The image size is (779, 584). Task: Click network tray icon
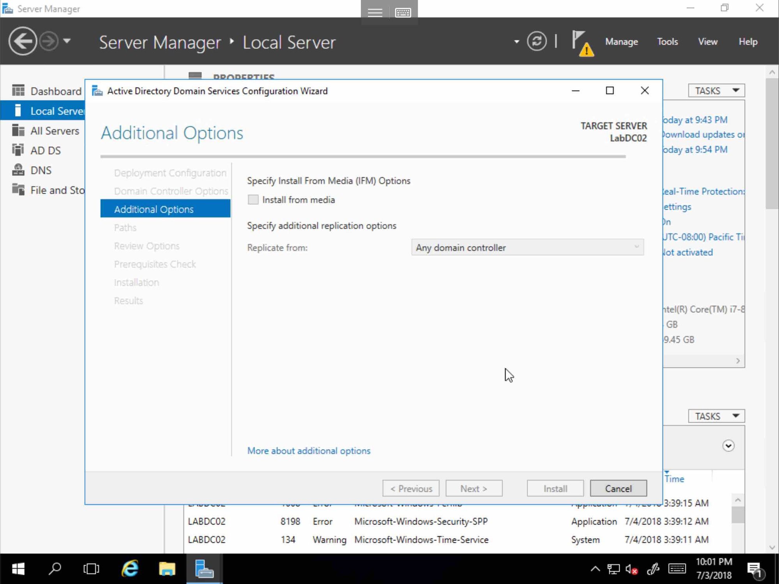(613, 569)
